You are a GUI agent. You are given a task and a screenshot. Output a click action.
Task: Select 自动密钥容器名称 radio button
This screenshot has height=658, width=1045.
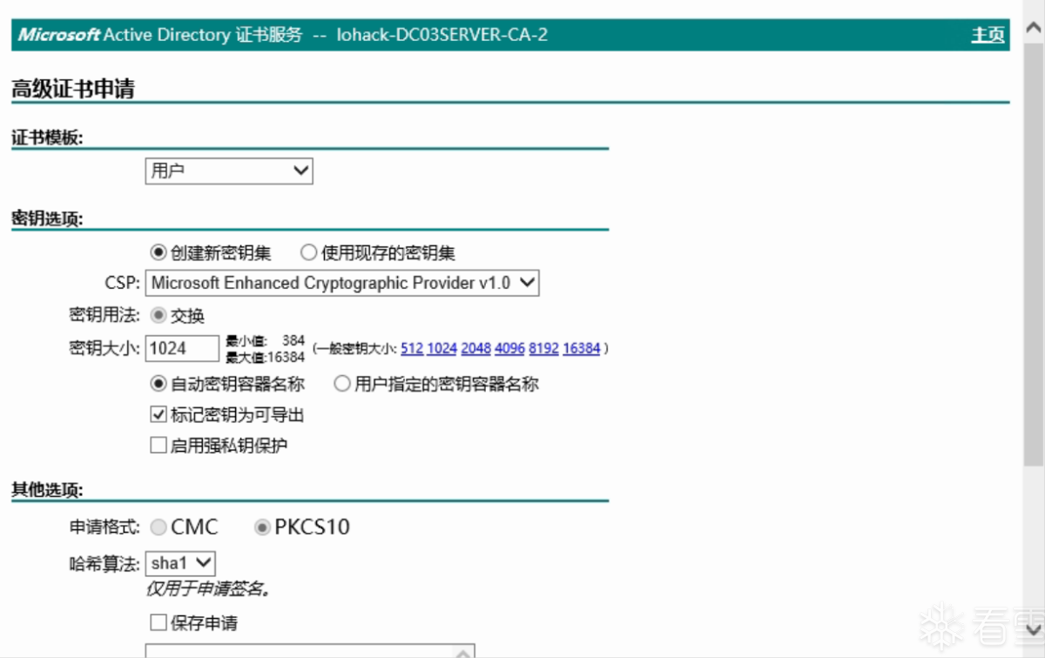158,383
